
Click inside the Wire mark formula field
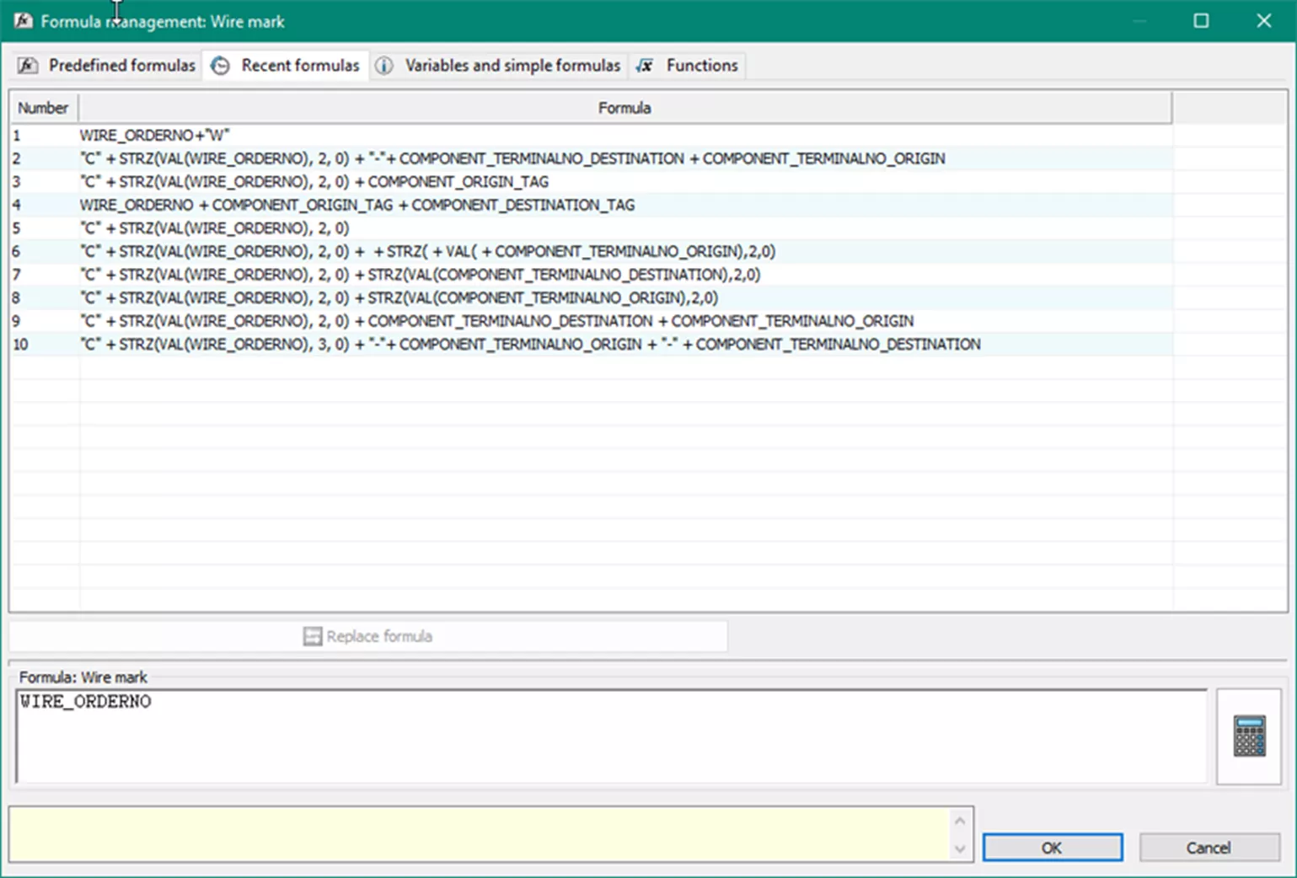pyautogui.click(x=610, y=737)
